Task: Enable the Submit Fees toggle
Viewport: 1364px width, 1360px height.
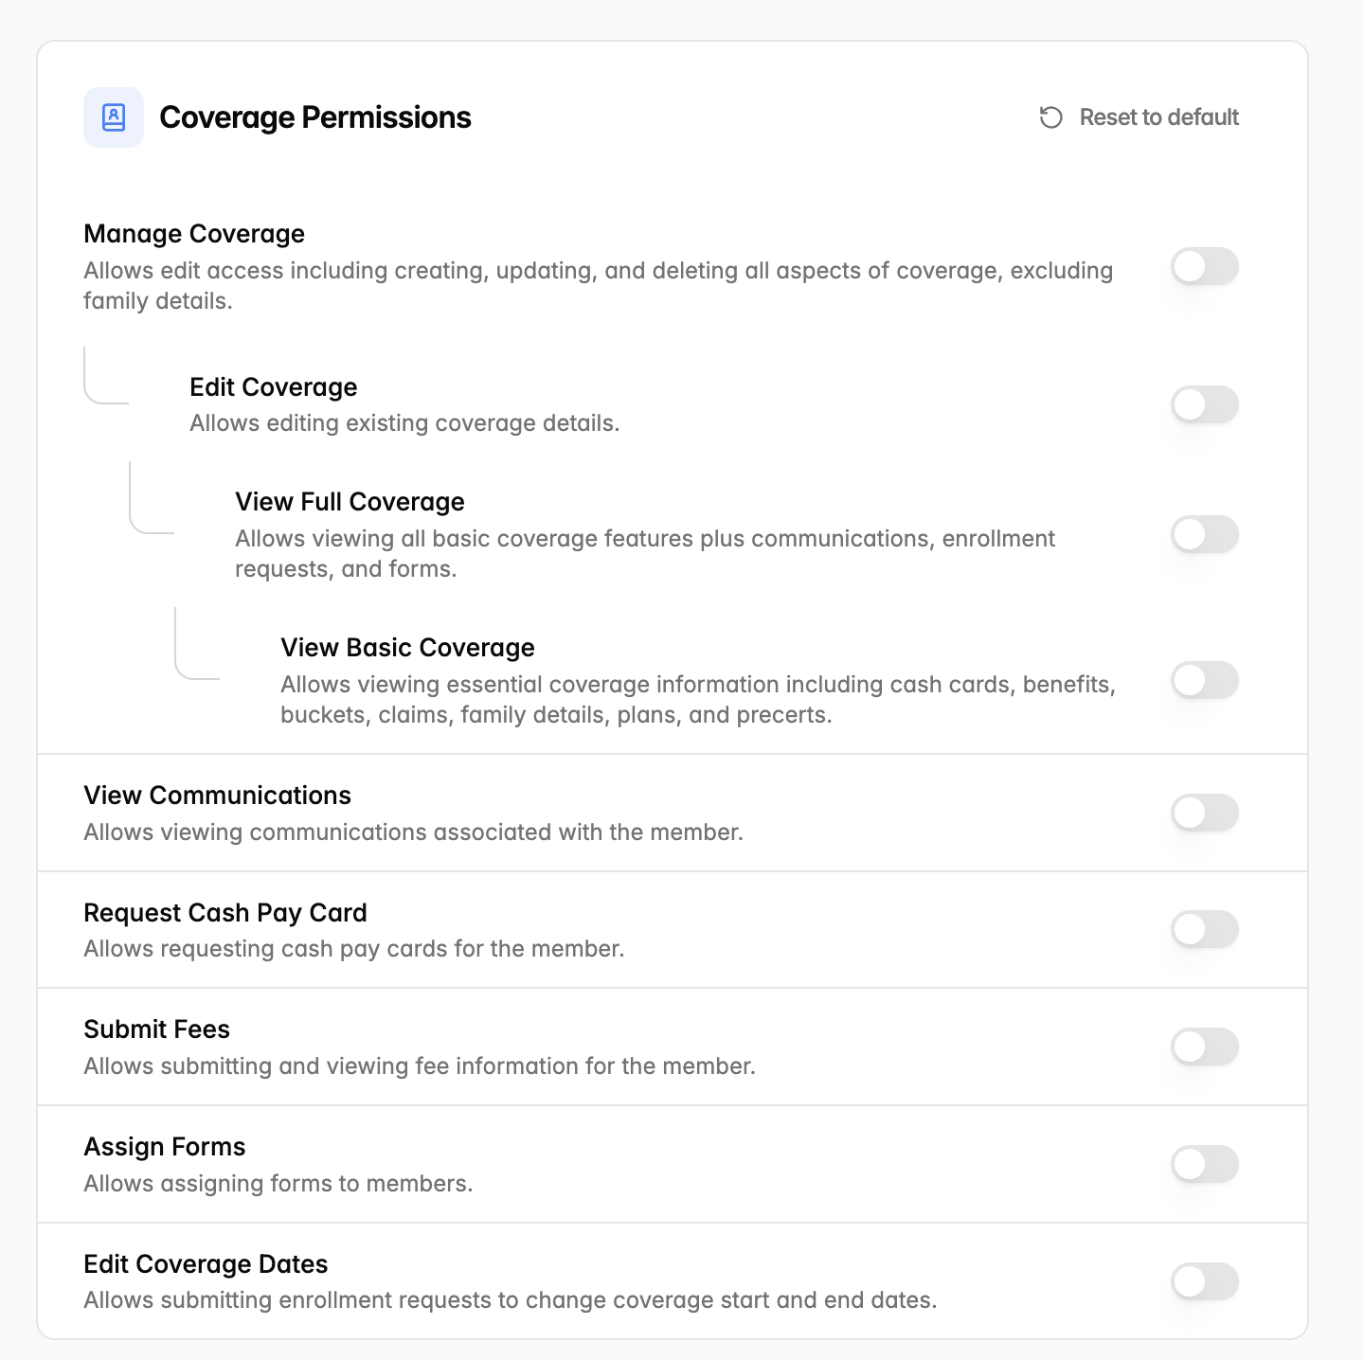Action: [x=1205, y=1047]
